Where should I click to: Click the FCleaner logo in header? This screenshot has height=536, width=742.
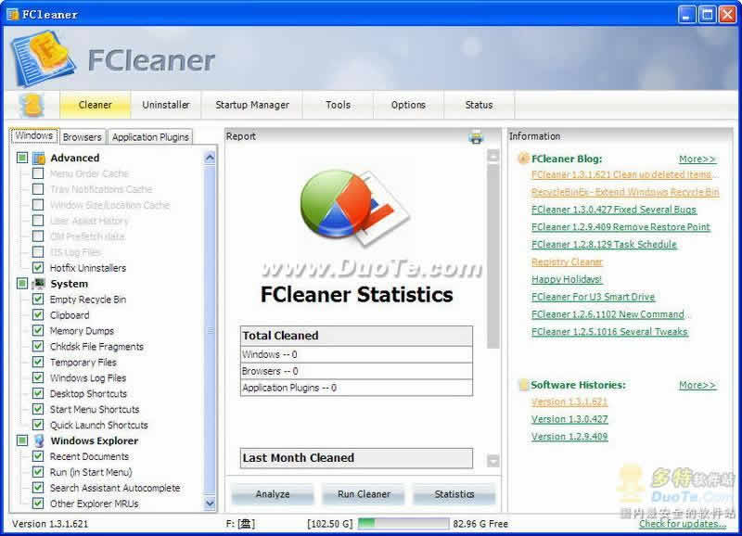(43, 58)
